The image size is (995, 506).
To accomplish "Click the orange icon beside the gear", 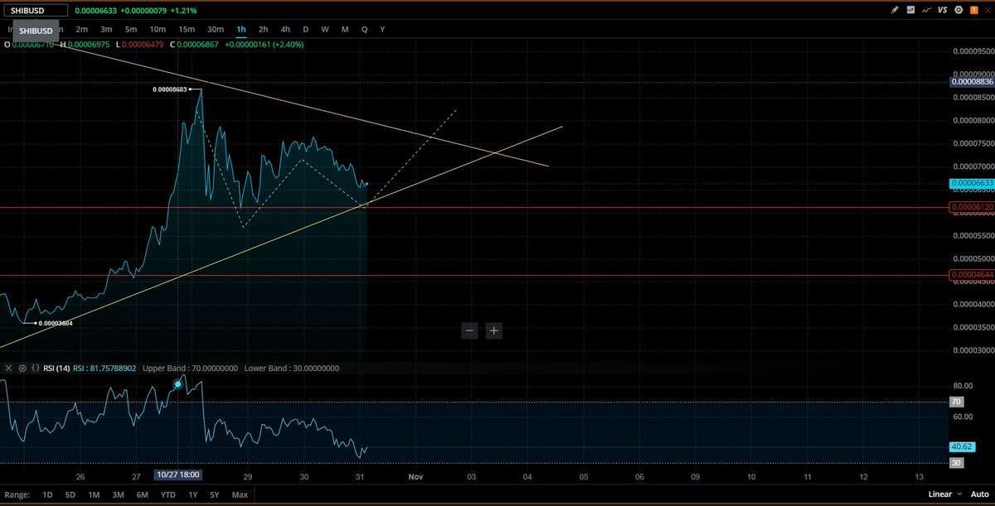I will 973,11.
